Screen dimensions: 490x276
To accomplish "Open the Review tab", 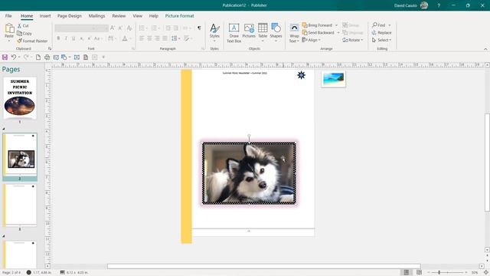I will tap(119, 15).
